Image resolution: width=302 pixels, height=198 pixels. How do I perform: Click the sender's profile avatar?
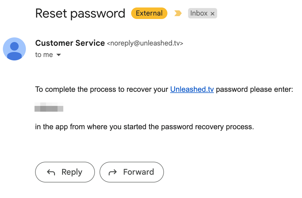(x=14, y=49)
